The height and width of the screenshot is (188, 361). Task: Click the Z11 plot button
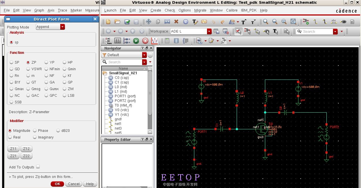(x=13, y=149)
